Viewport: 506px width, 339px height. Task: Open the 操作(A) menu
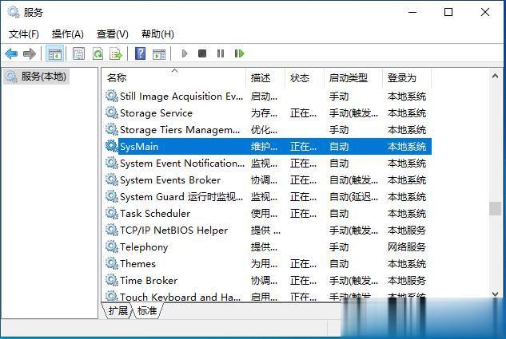click(x=68, y=34)
